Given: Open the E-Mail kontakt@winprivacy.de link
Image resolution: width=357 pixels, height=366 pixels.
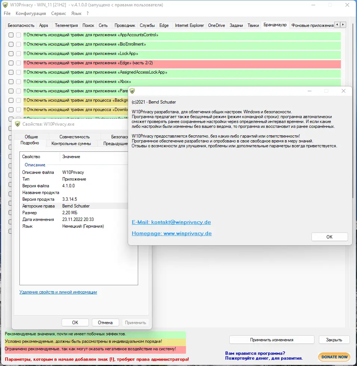Looking at the screenshot, I should [x=171, y=222].
